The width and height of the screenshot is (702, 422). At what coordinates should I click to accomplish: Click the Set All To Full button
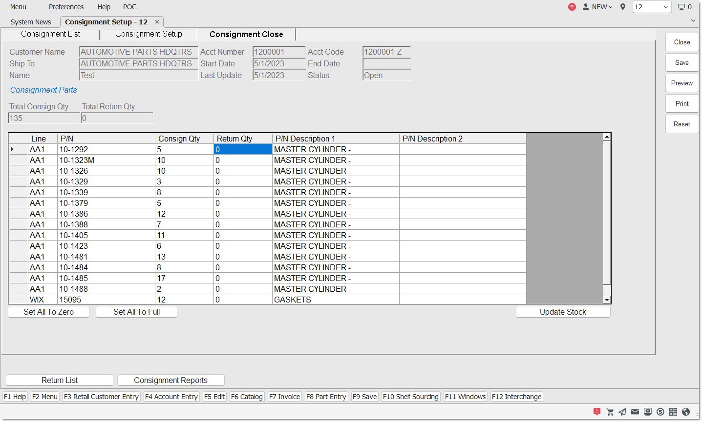pyautogui.click(x=136, y=312)
